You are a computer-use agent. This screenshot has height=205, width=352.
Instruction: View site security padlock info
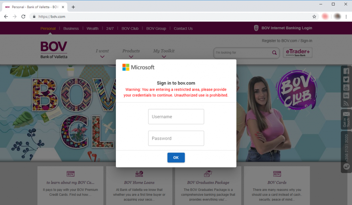(x=34, y=16)
